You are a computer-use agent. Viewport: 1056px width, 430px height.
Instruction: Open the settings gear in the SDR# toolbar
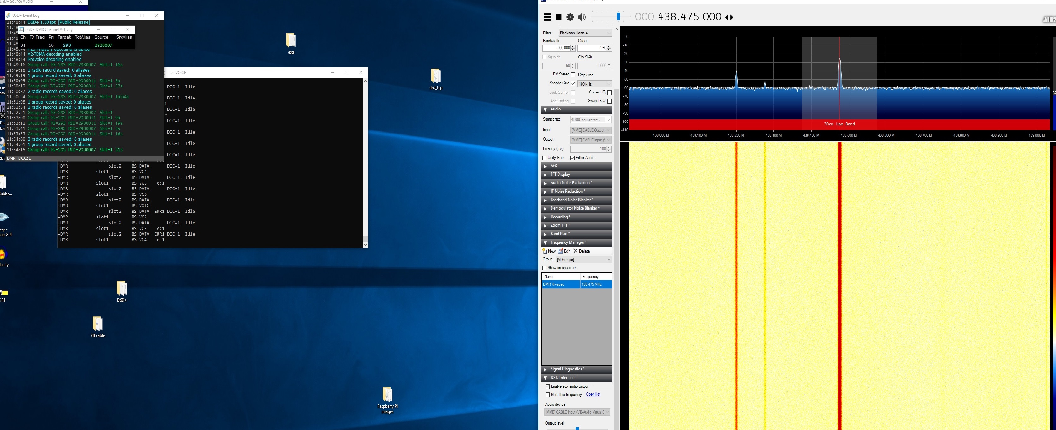pyautogui.click(x=570, y=17)
